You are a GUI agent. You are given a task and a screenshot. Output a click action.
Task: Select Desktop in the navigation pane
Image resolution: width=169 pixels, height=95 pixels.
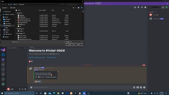(7, 21)
